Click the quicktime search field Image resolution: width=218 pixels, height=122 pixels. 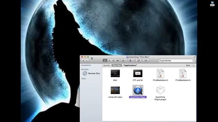click(x=176, y=61)
